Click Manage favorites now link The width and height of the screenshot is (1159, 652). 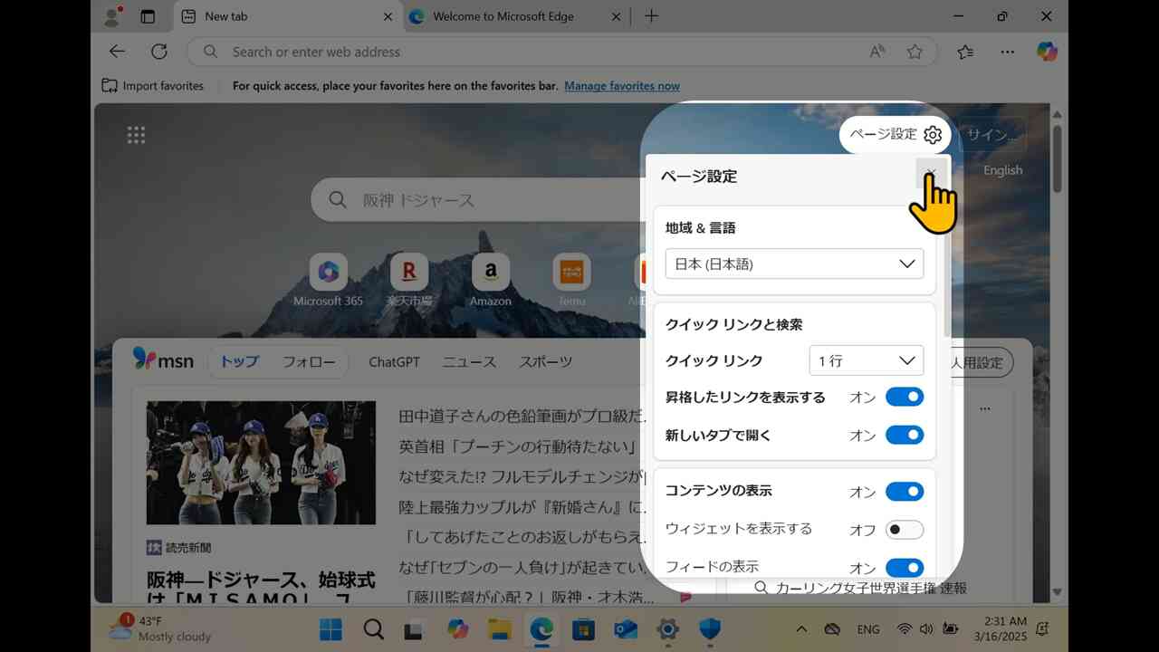point(622,86)
